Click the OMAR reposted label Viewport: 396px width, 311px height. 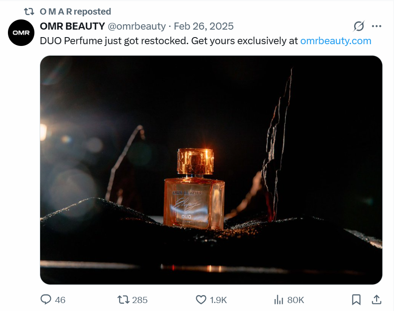click(x=75, y=11)
